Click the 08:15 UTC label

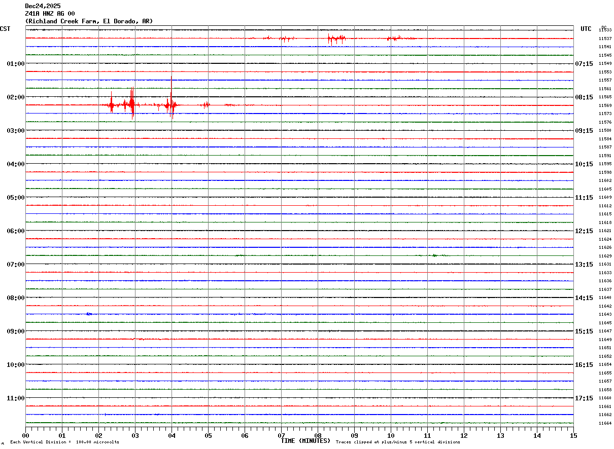click(x=584, y=97)
